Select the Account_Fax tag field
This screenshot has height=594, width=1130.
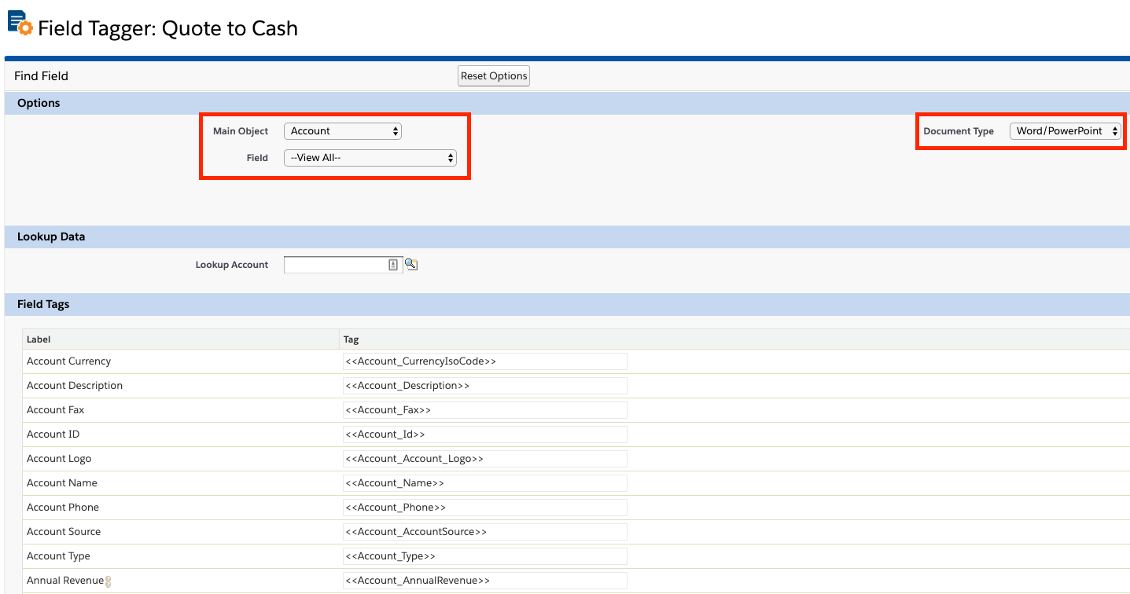[485, 410]
